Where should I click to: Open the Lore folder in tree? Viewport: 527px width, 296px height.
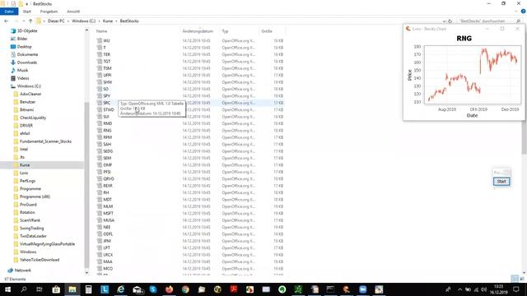click(x=24, y=173)
